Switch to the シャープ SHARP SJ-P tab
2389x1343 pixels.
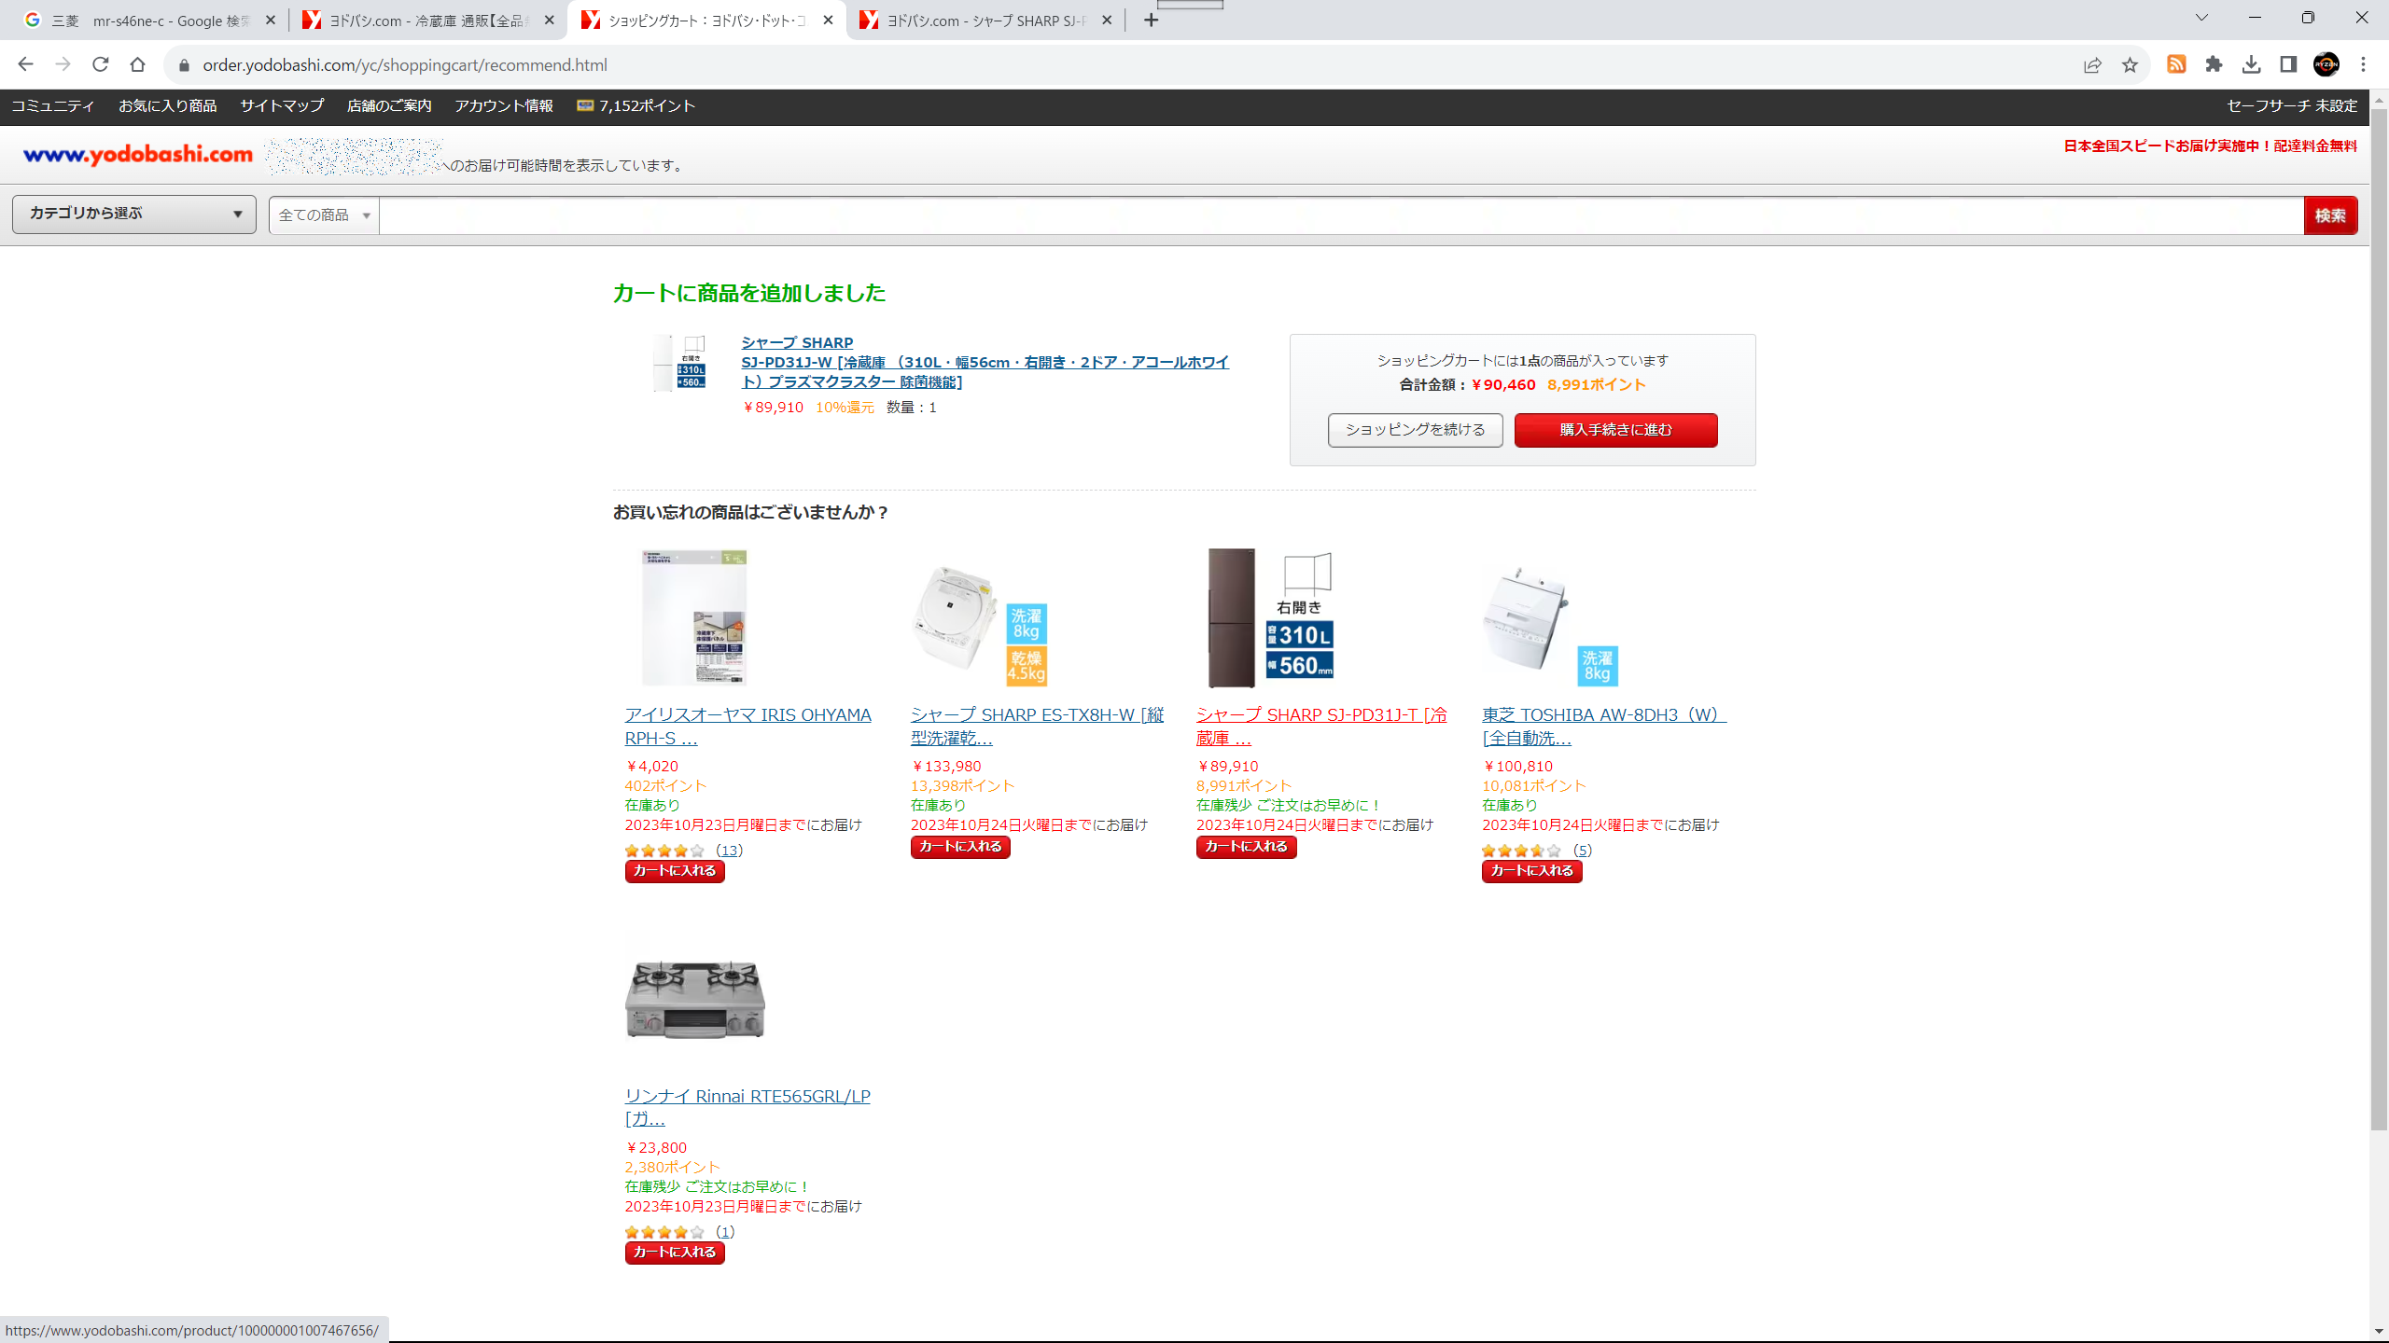tap(985, 20)
